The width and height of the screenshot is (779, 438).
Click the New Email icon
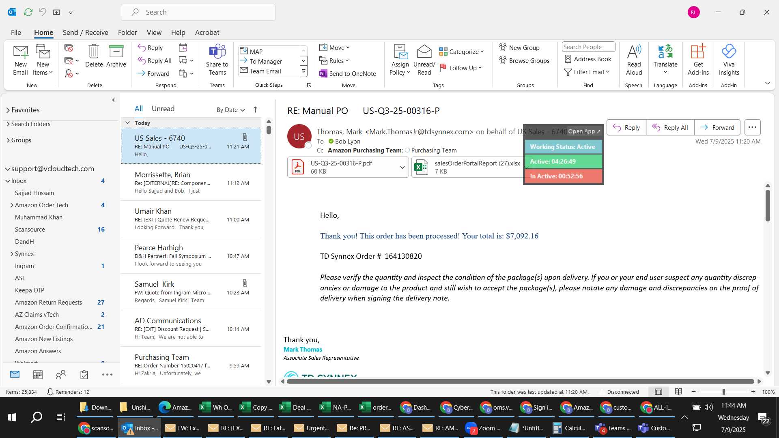coord(20,60)
